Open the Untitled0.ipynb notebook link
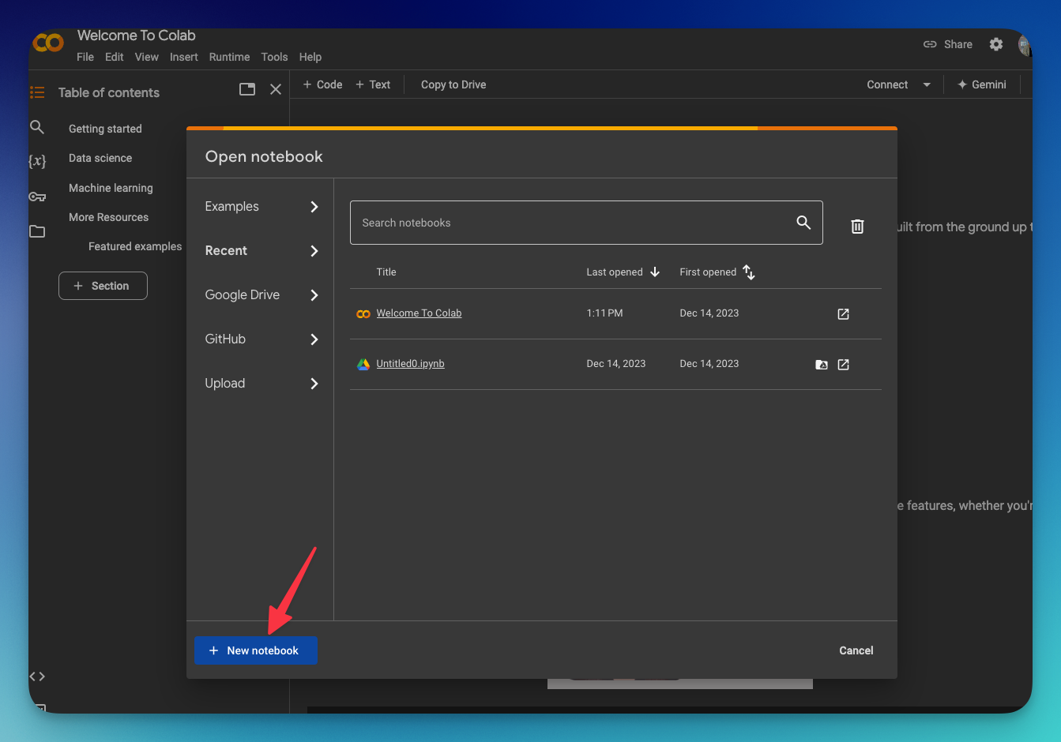This screenshot has height=742, width=1061. click(410, 364)
